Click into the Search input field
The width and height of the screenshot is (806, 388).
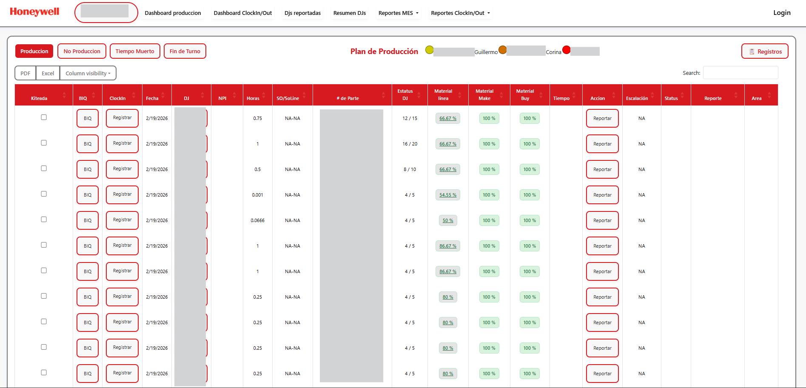pos(740,73)
